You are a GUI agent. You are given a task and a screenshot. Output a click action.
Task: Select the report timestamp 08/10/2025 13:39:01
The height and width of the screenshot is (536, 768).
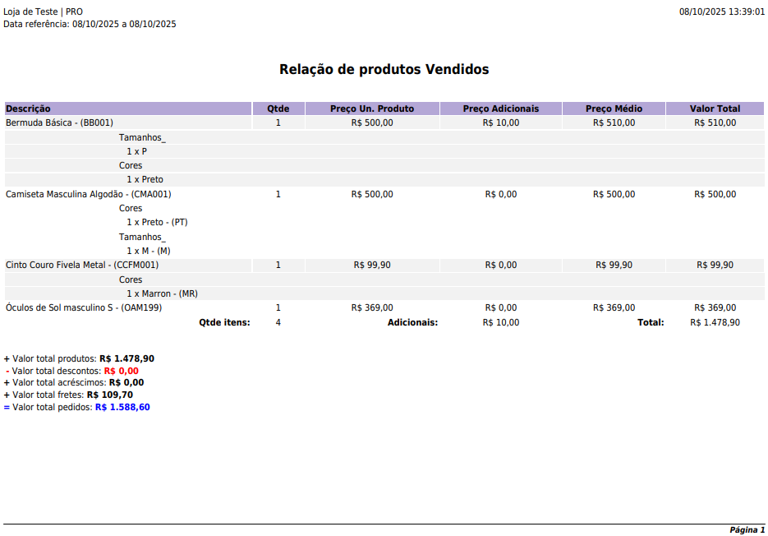(x=721, y=12)
